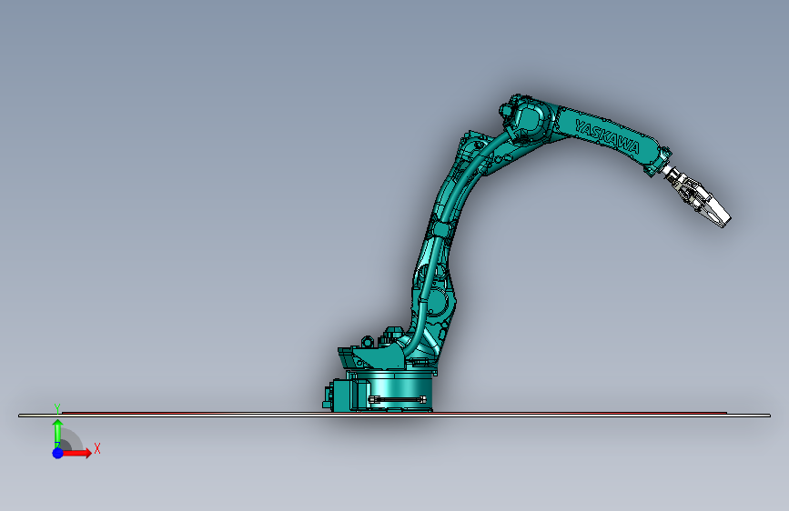The image size is (789, 511).
Task: Click the gray rotation arc of the axis triad
Action: [73, 439]
